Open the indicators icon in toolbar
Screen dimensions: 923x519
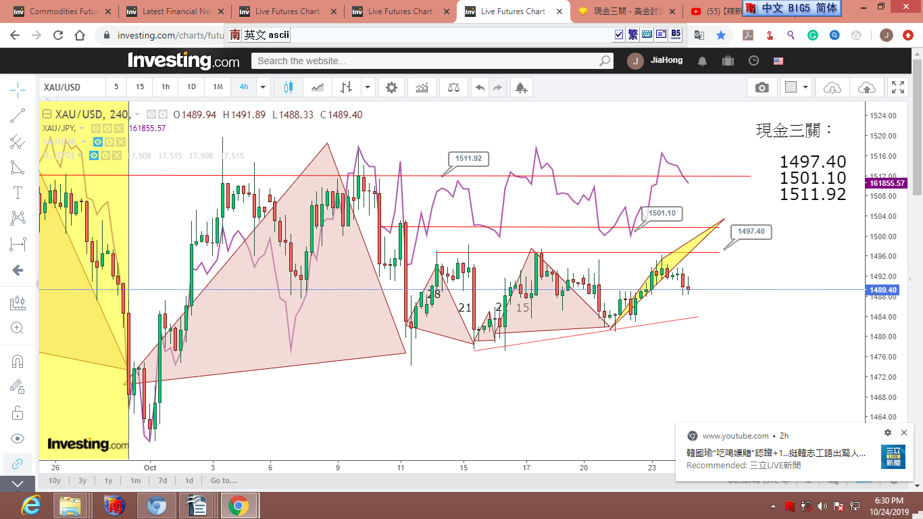click(422, 87)
